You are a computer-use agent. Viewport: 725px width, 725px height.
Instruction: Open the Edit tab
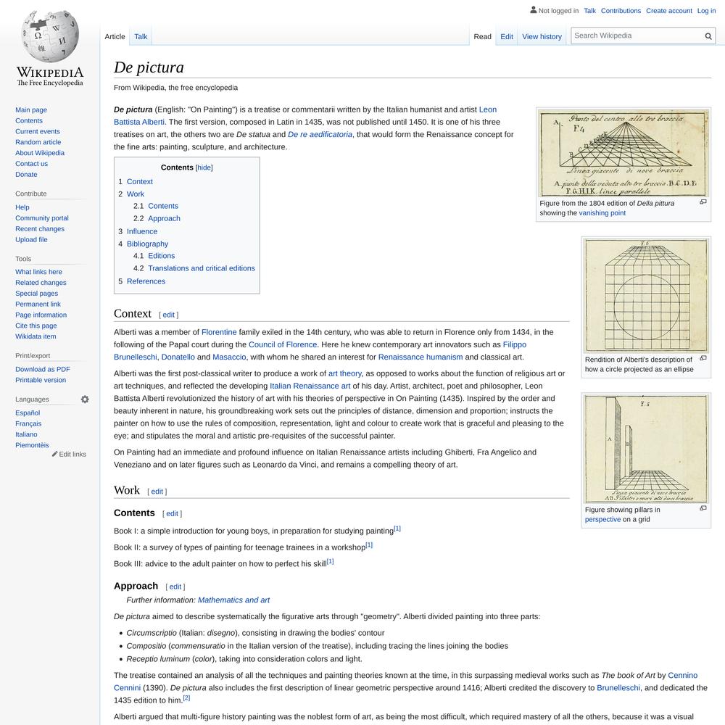[x=507, y=36]
